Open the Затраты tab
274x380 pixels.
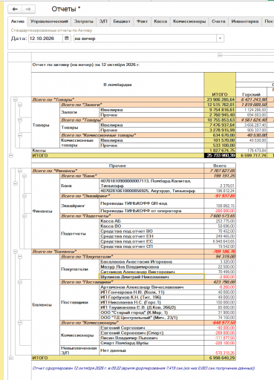click(x=83, y=22)
